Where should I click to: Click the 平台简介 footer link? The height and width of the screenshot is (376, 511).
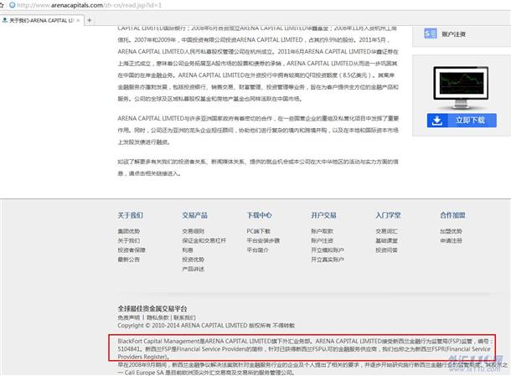click(x=257, y=250)
